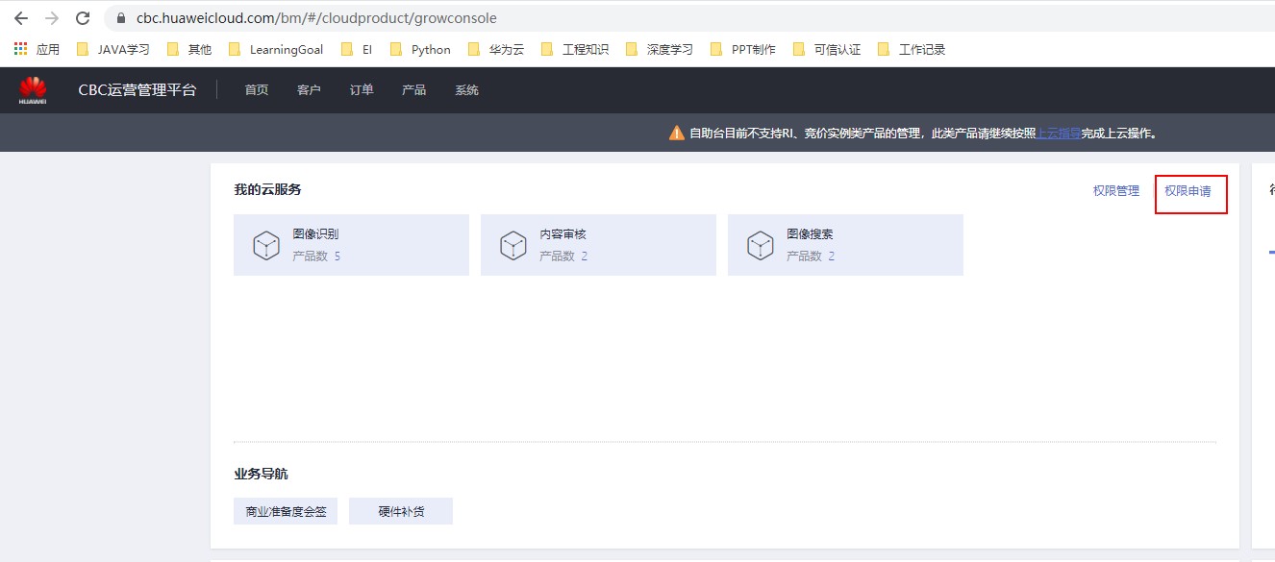Viewport: 1275px width, 562px height.
Task: Select the 首页 menu item
Action: (x=257, y=90)
